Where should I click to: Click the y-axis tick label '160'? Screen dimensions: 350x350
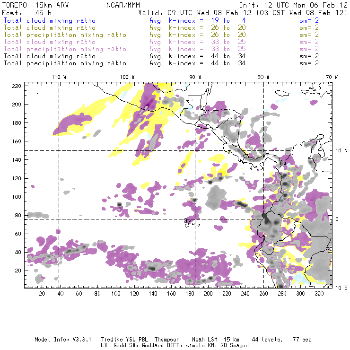17,141
